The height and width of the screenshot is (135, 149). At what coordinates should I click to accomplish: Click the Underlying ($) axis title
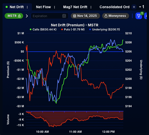coord(141,70)
